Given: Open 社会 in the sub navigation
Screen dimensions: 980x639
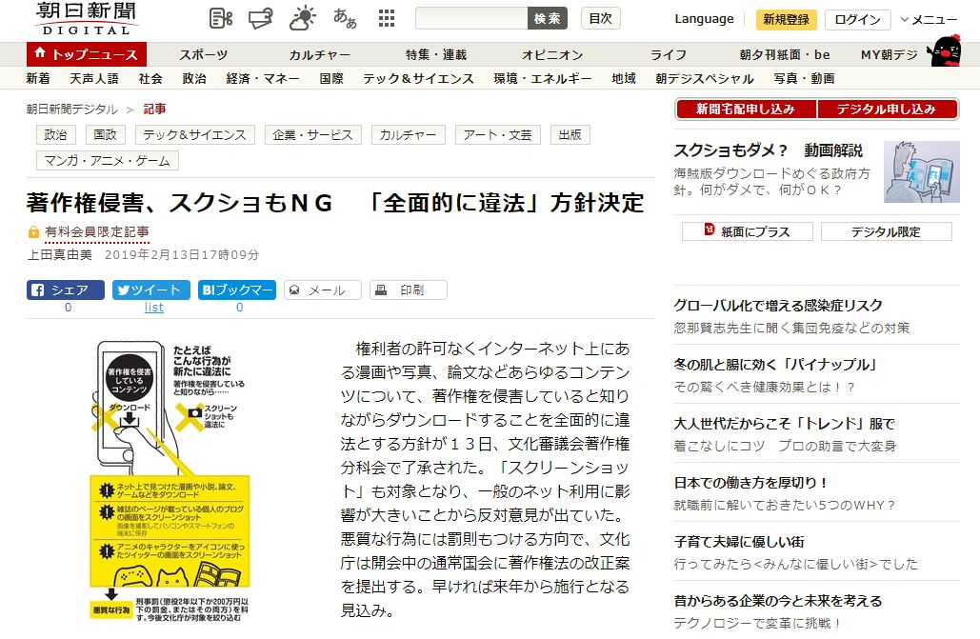Looking at the screenshot, I should coord(150,78).
